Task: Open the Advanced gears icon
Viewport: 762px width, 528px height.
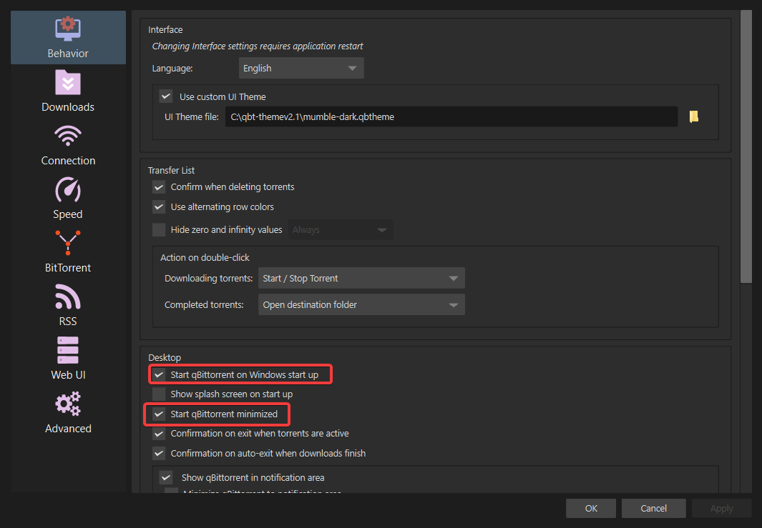Action: (x=68, y=404)
